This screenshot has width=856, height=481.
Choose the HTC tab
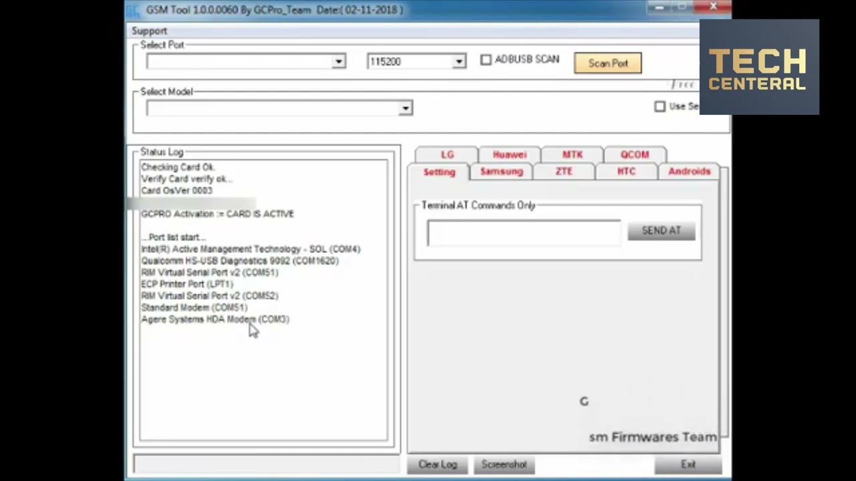627,172
